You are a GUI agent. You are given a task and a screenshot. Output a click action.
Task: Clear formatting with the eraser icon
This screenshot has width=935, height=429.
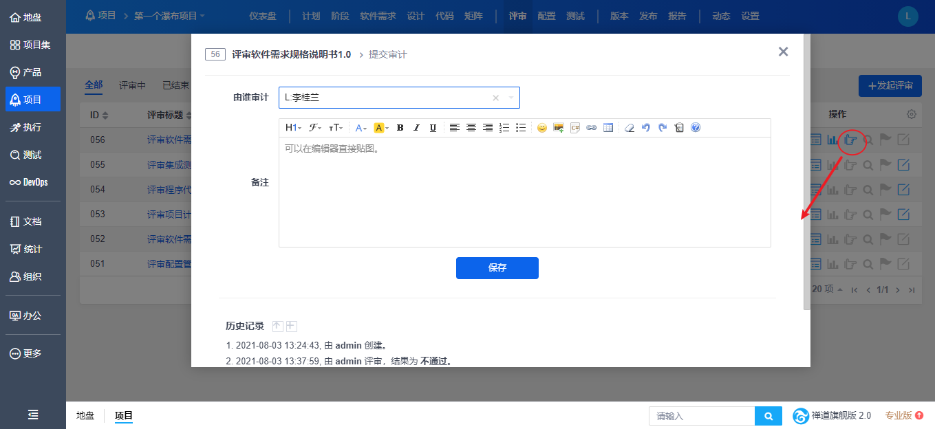(629, 128)
